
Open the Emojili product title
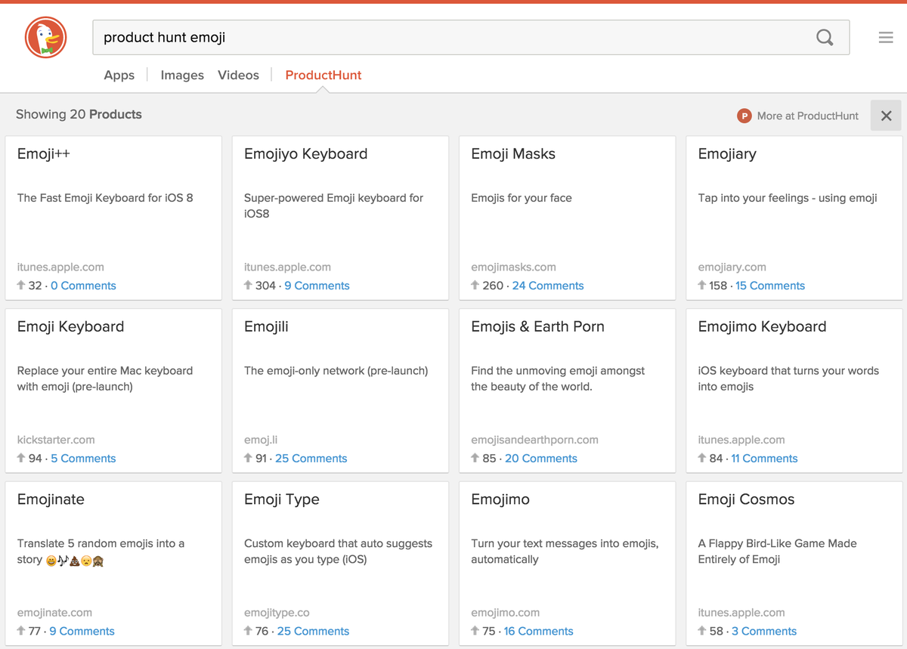(266, 327)
